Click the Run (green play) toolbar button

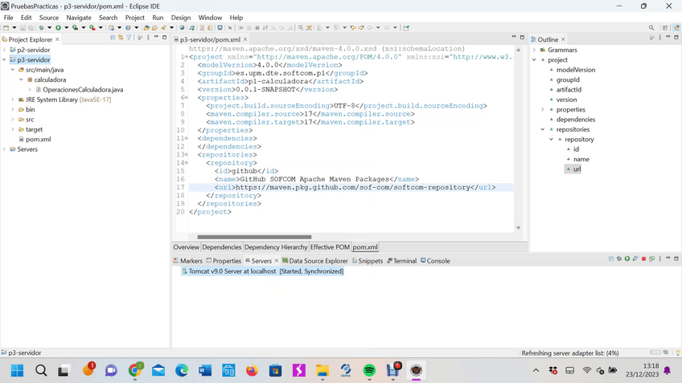pyautogui.click(x=58, y=27)
